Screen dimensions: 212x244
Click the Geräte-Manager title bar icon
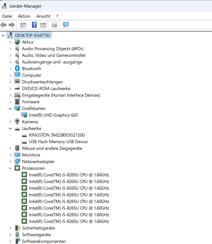tap(4, 6)
